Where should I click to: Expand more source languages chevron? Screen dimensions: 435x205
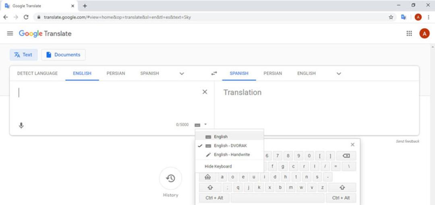(x=182, y=74)
